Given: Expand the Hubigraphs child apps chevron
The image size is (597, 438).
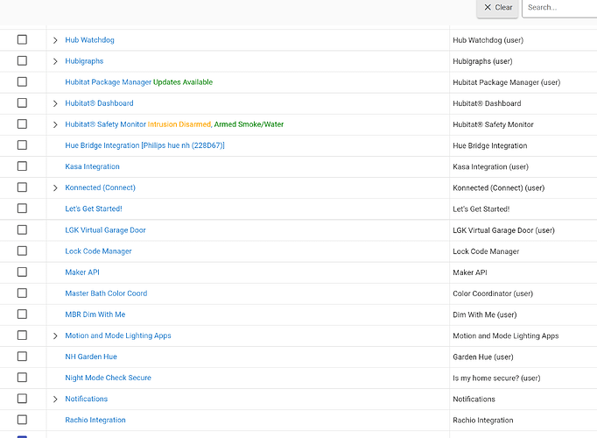Looking at the screenshot, I should click(x=55, y=61).
